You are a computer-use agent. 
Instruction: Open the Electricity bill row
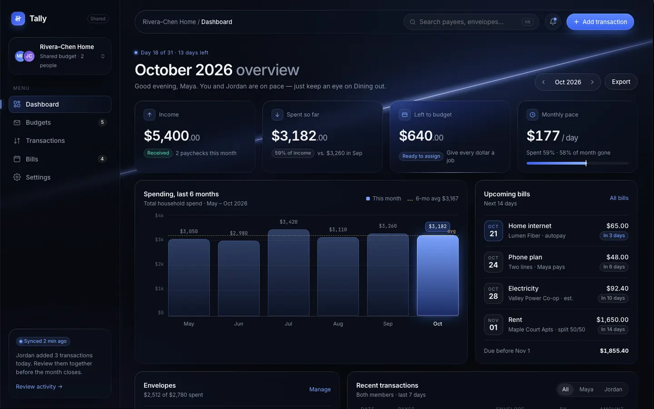click(556, 294)
